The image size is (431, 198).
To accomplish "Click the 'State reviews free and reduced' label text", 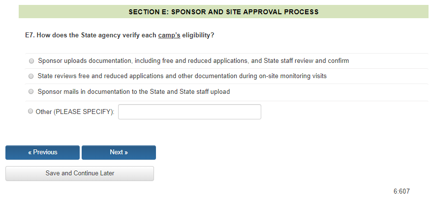I will 182,76.
